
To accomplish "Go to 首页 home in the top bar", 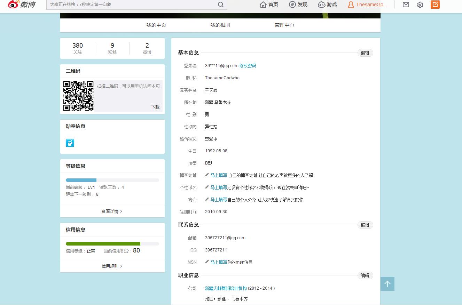I will (x=269, y=5).
